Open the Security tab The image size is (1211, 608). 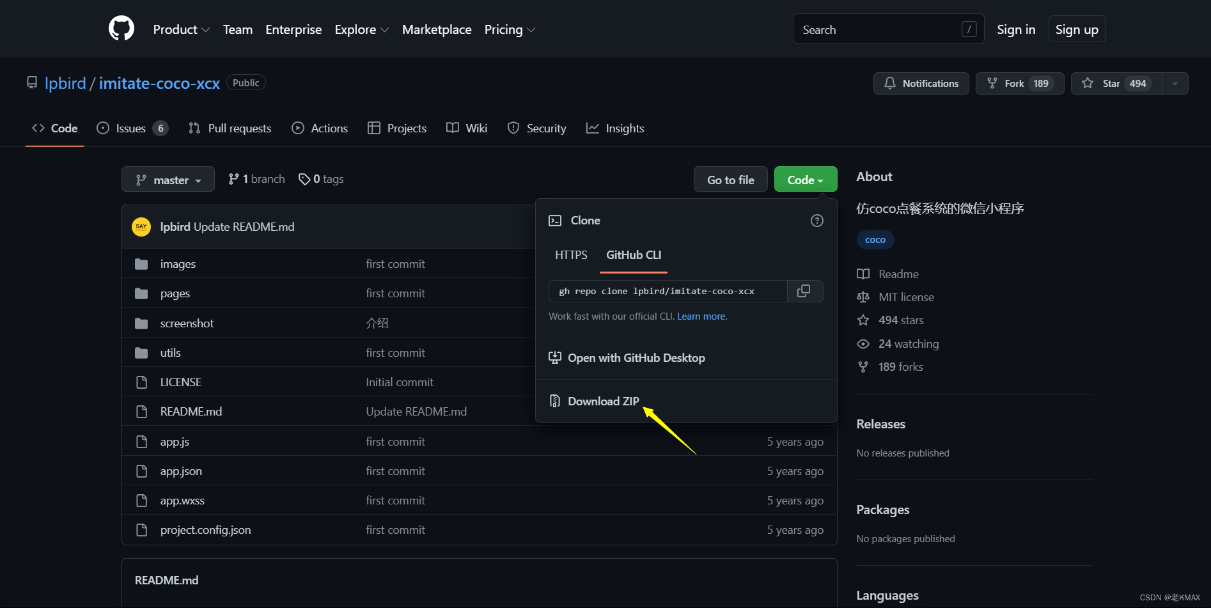[x=537, y=129]
